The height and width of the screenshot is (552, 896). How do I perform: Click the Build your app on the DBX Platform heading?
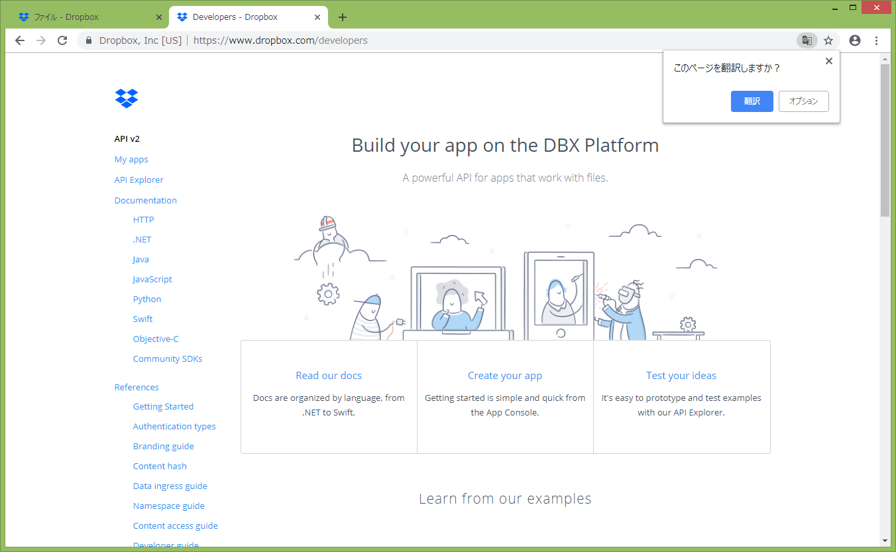click(505, 146)
